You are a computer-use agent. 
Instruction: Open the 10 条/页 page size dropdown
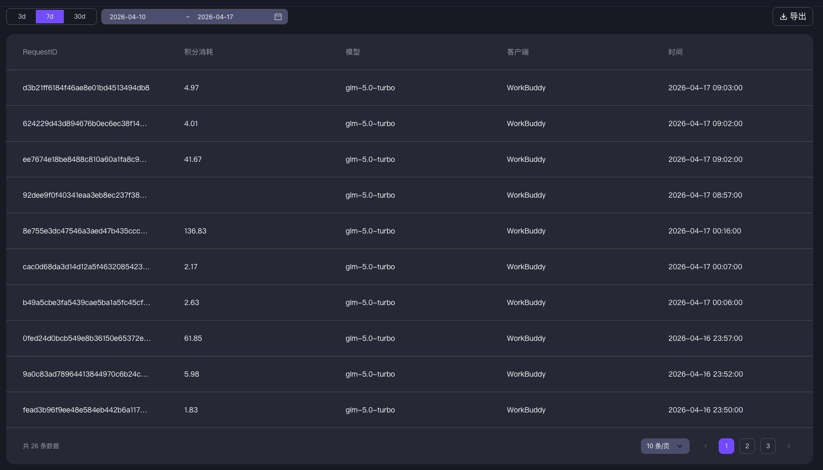point(665,446)
